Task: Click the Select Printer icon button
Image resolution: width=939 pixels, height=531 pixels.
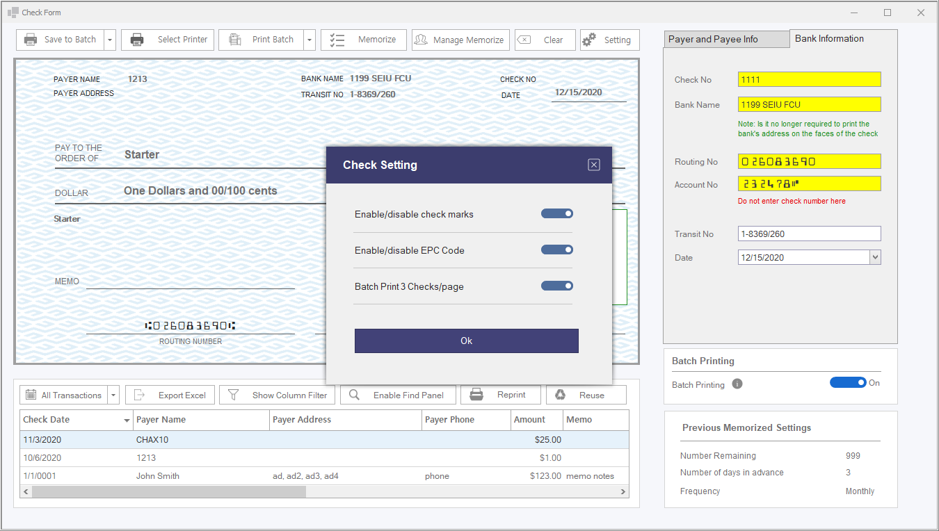Action: pyautogui.click(x=138, y=40)
